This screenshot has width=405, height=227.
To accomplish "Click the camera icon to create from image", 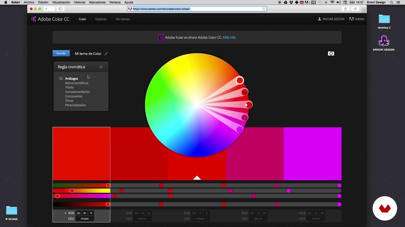I will 331,54.
